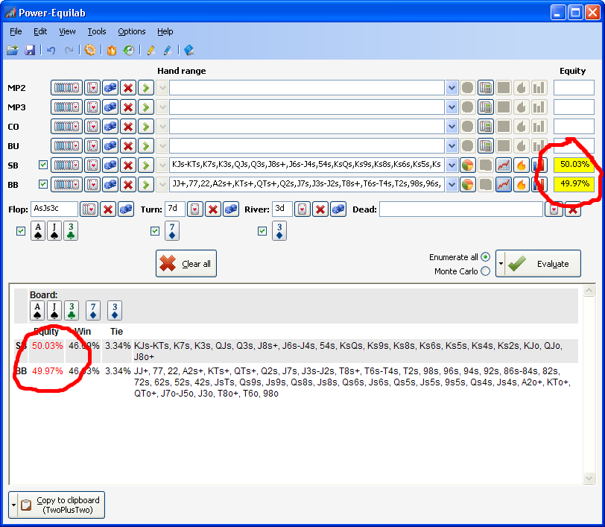Click the MP2 hand range input field
This screenshot has width=605, height=527.
coord(307,88)
